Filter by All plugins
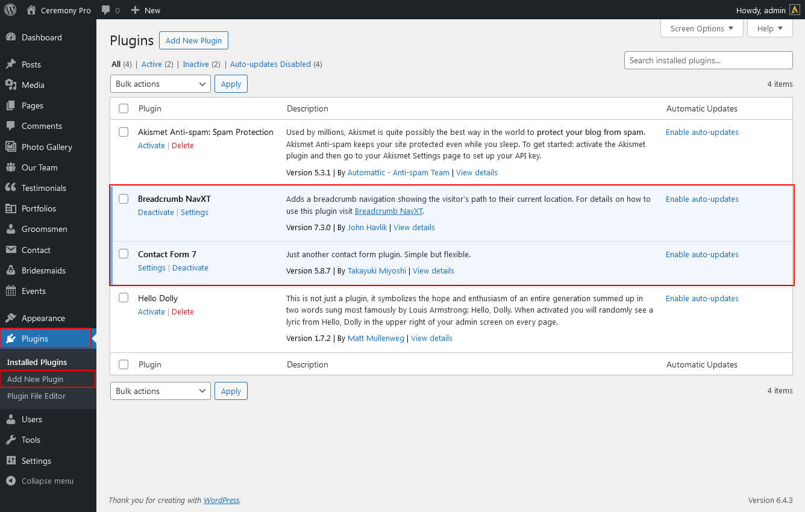Viewport: 805px width, 512px height. click(x=116, y=64)
